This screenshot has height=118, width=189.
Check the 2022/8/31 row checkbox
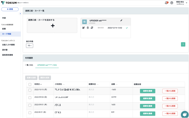pos(30,113)
